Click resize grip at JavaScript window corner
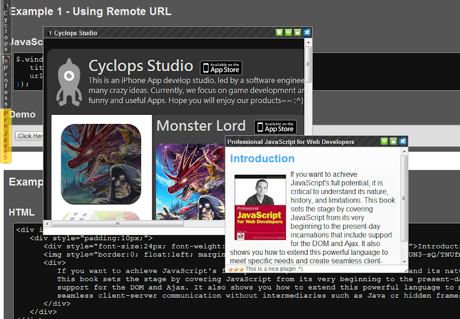This screenshot has height=319, width=460. pos(406,270)
